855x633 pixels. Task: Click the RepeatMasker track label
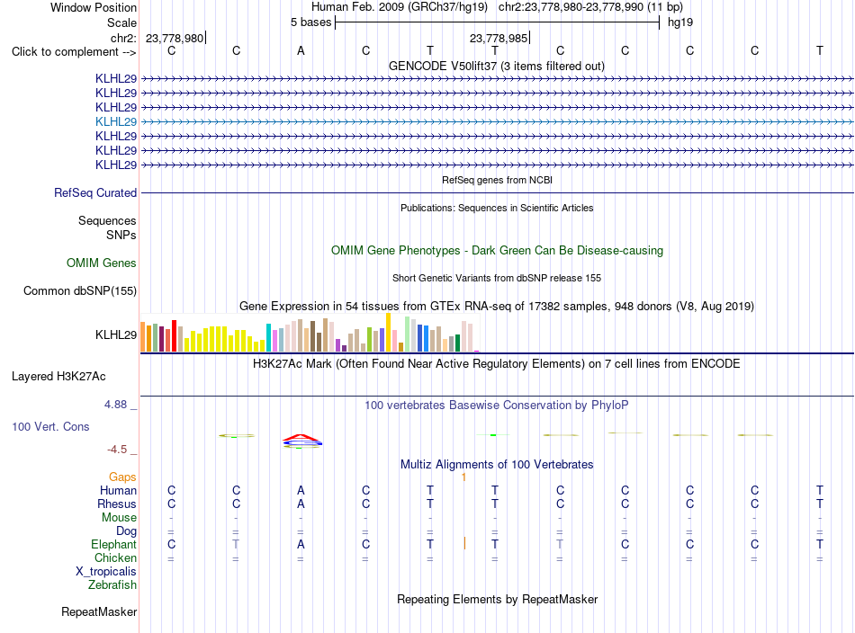(x=99, y=611)
